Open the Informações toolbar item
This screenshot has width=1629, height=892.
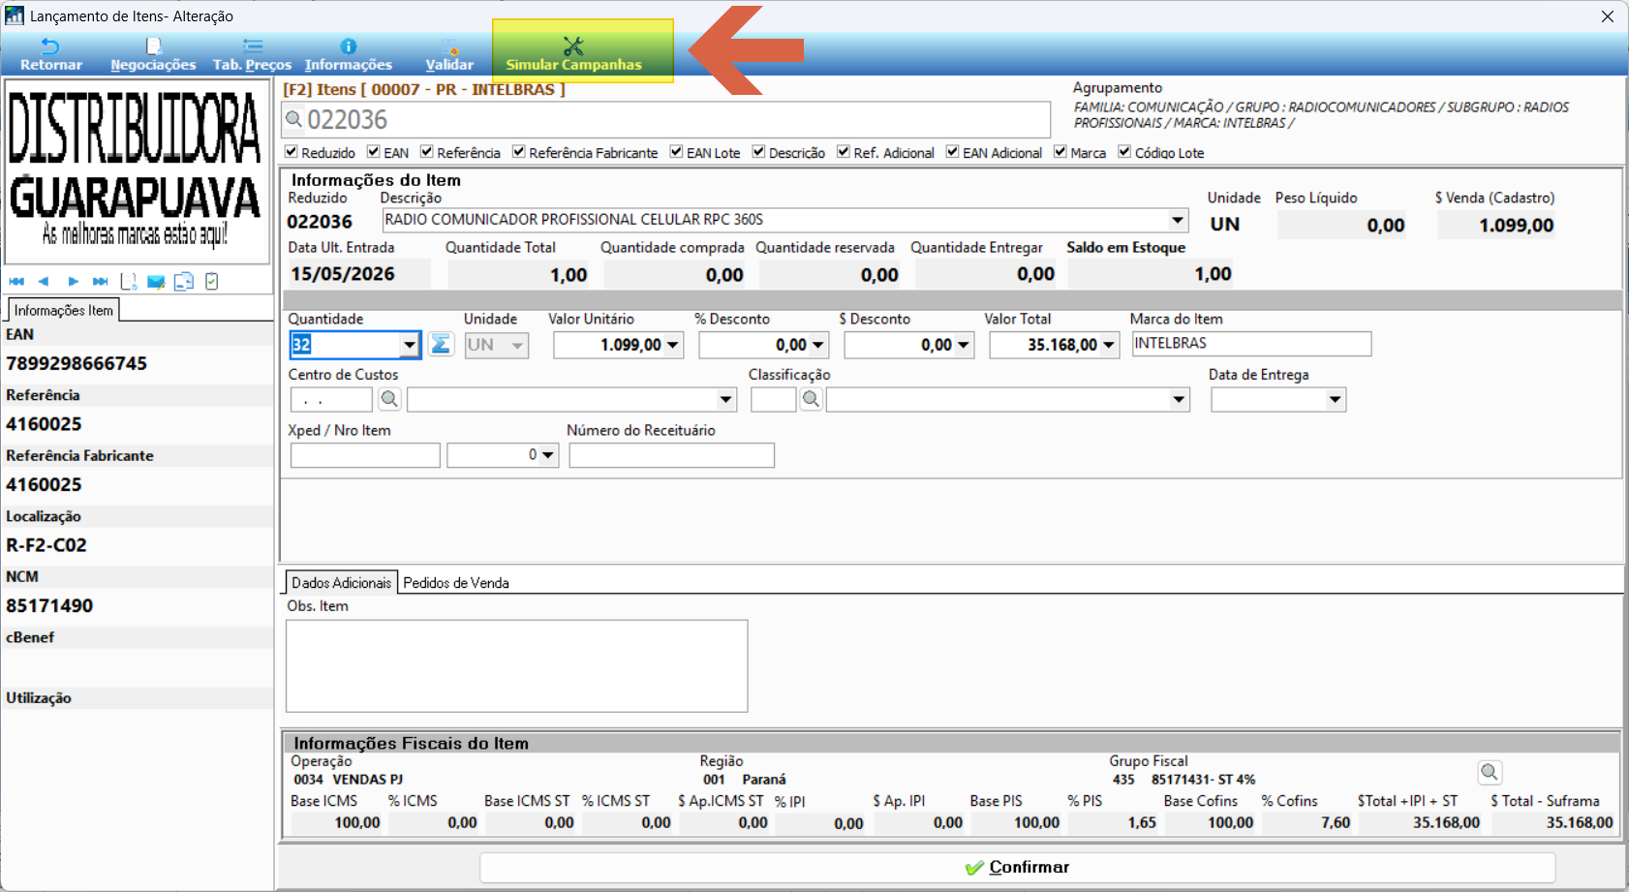349,55
